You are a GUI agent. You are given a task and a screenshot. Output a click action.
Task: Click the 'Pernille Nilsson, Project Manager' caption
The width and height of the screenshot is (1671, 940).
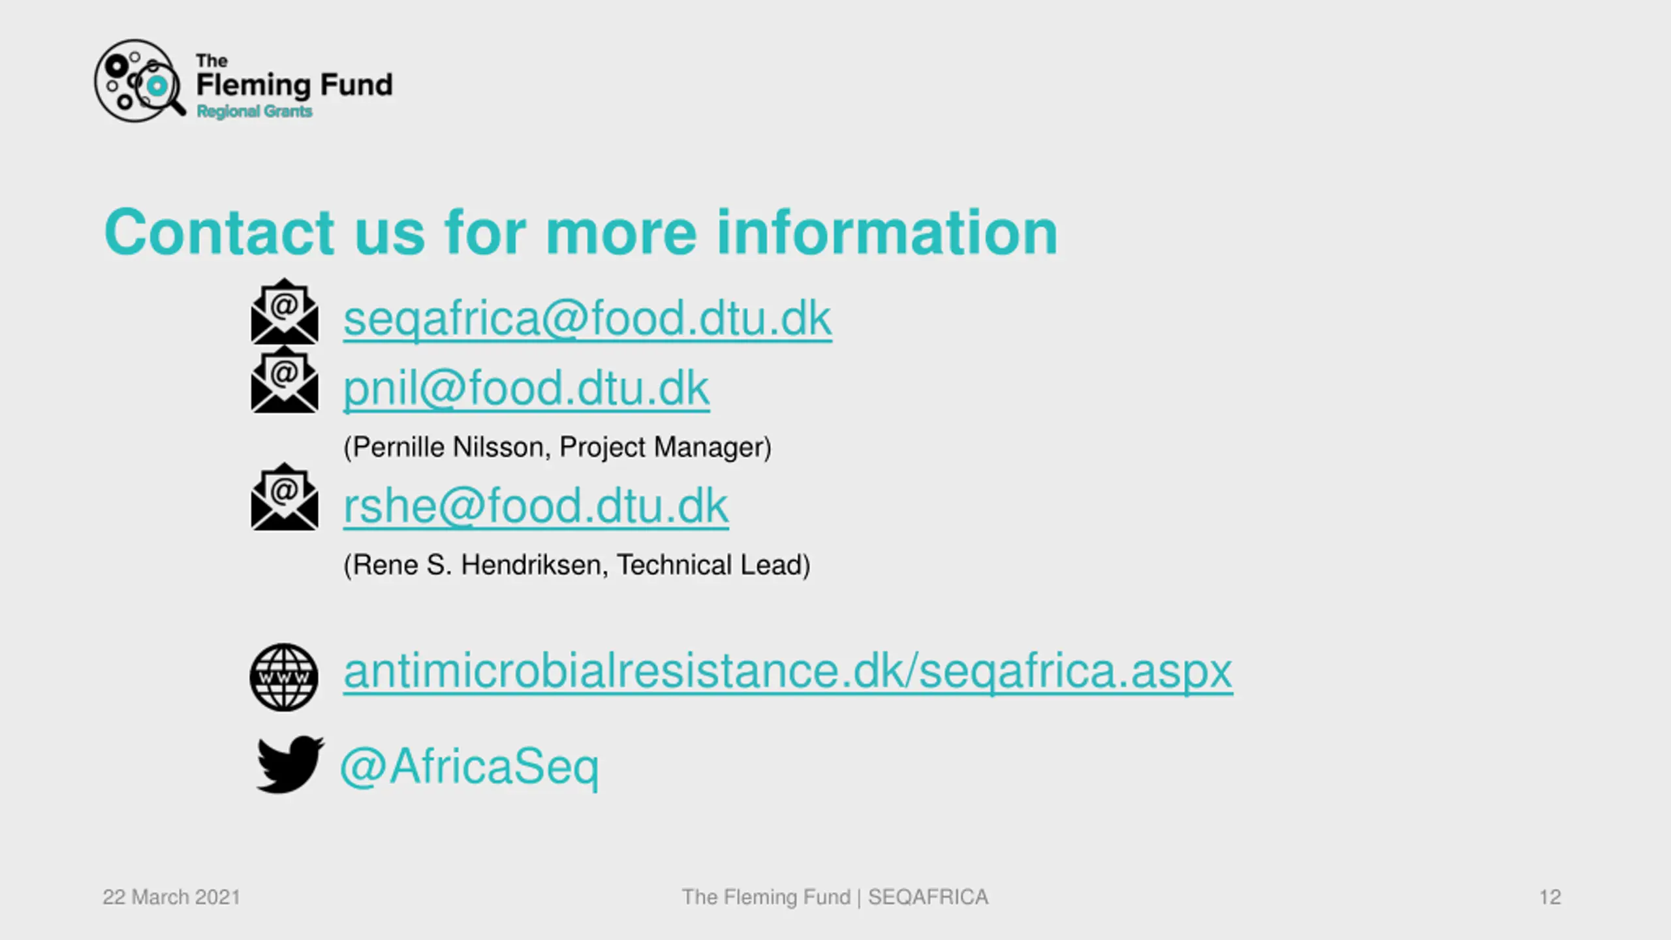(557, 448)
